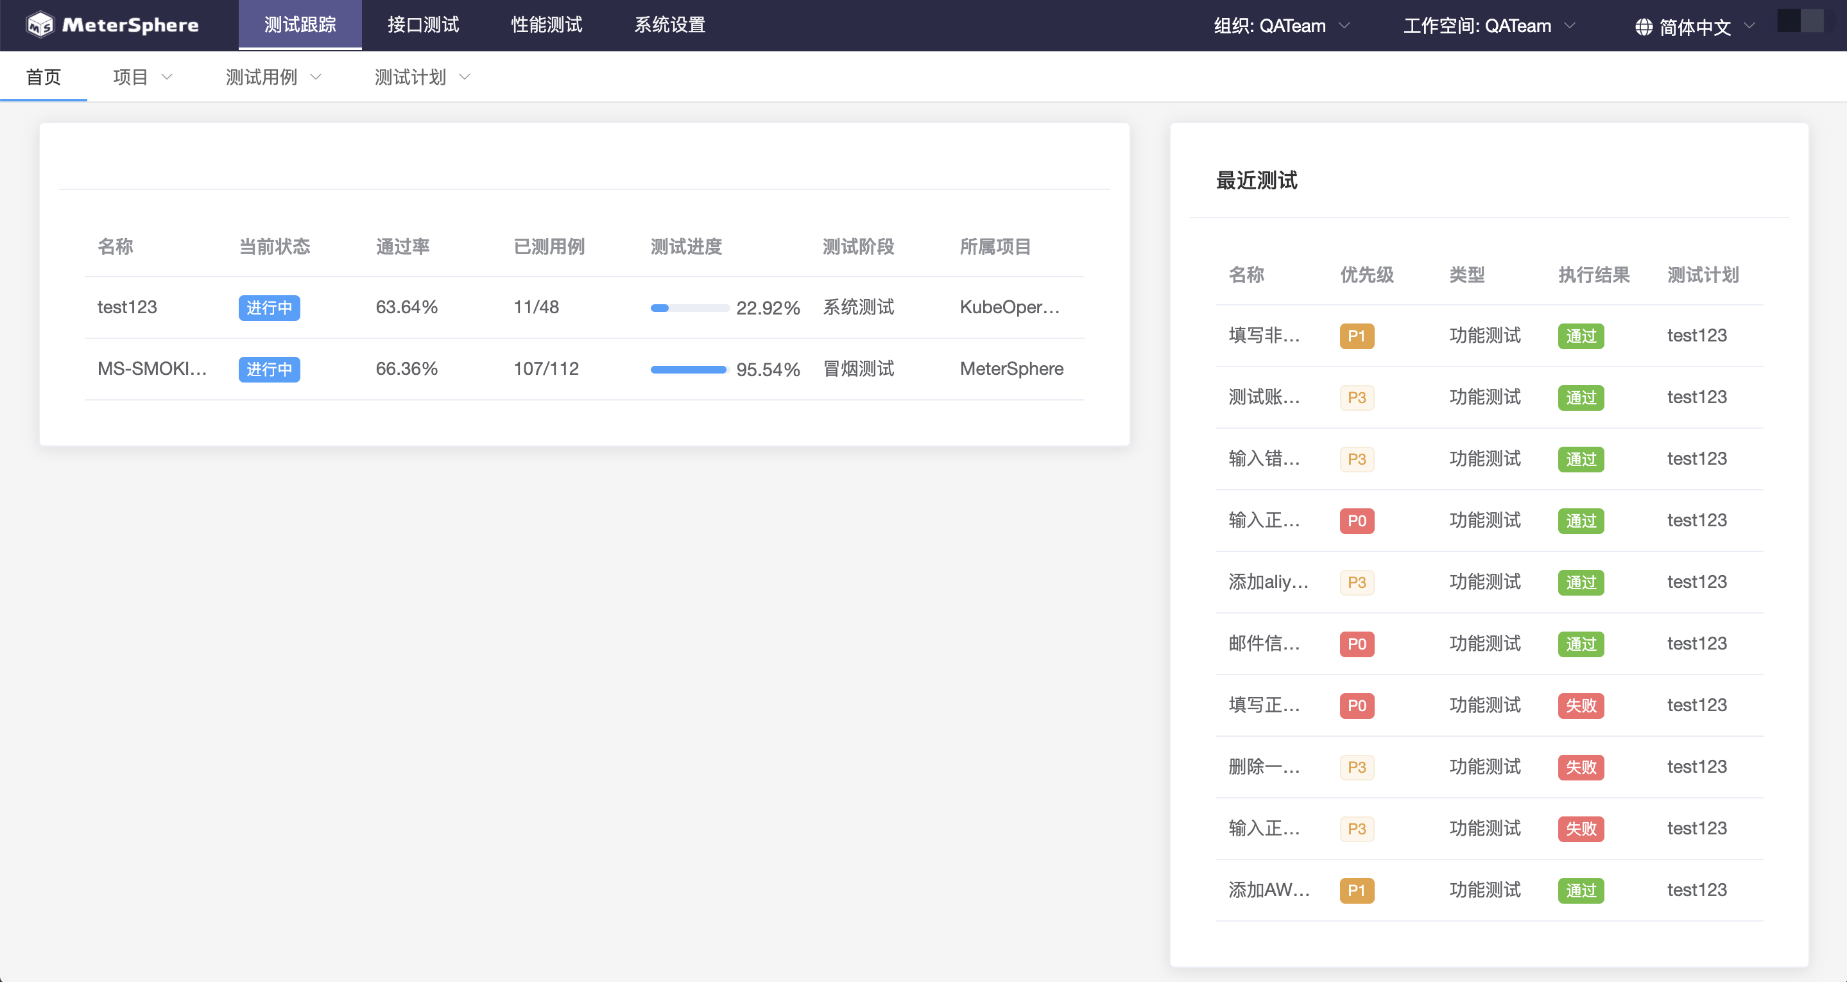Click P3 priority tag of 测试账…
This screenshot has height=982, width=1847.
click(1357, 398)
